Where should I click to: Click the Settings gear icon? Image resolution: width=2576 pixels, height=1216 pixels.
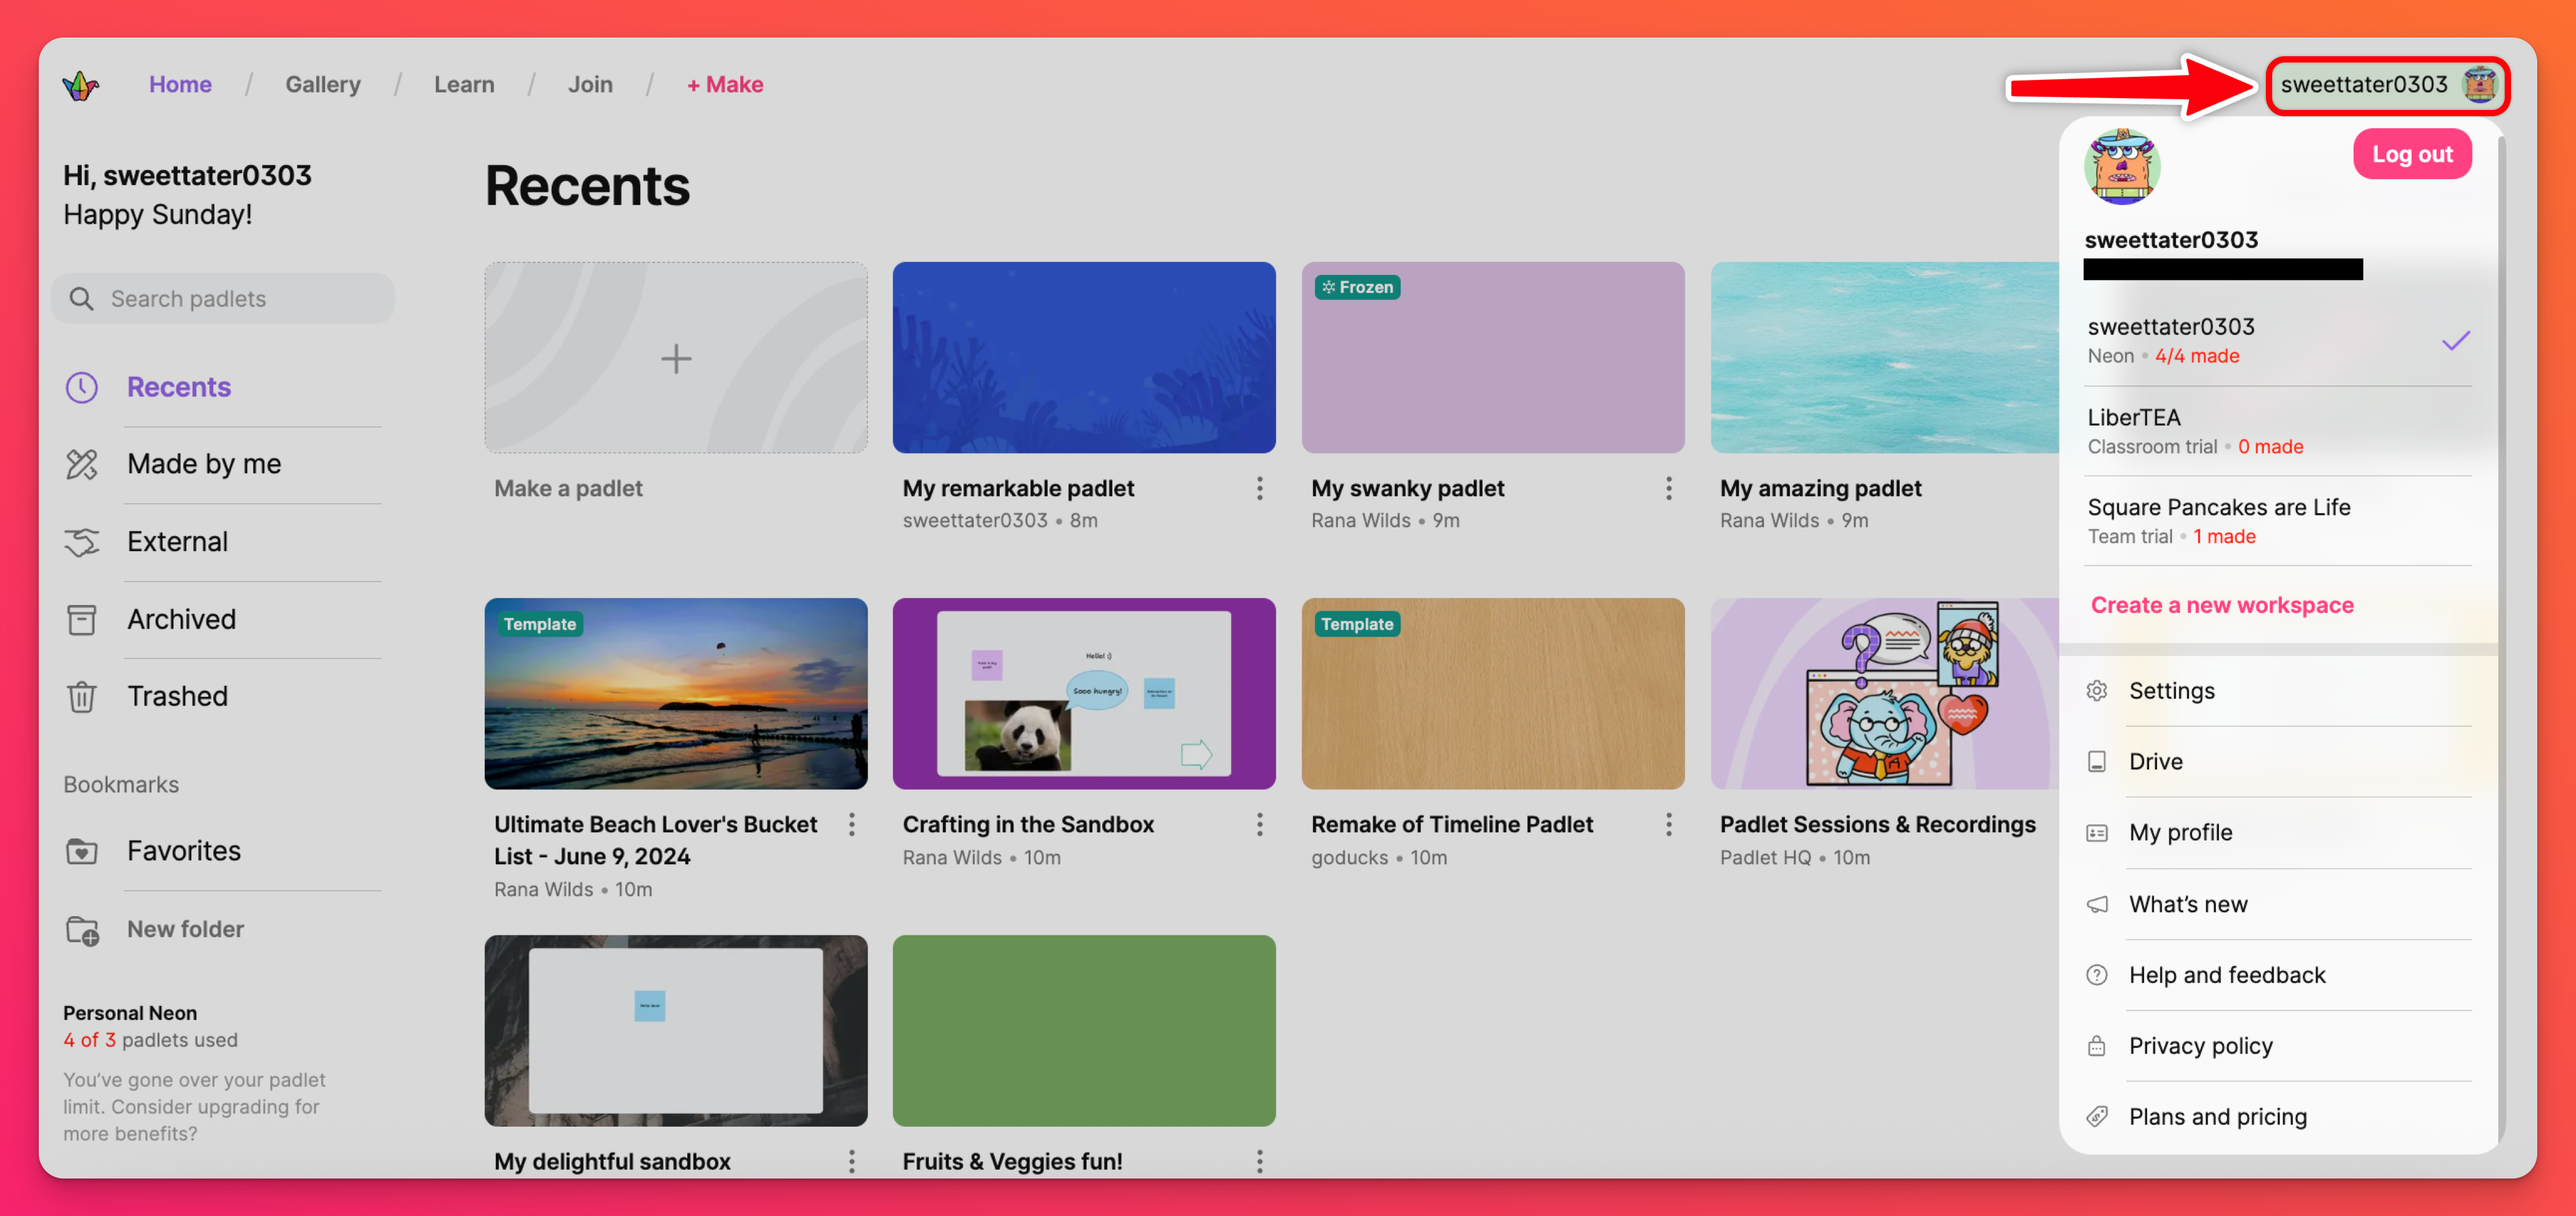pyautogui.click(x=2097, y=690)
